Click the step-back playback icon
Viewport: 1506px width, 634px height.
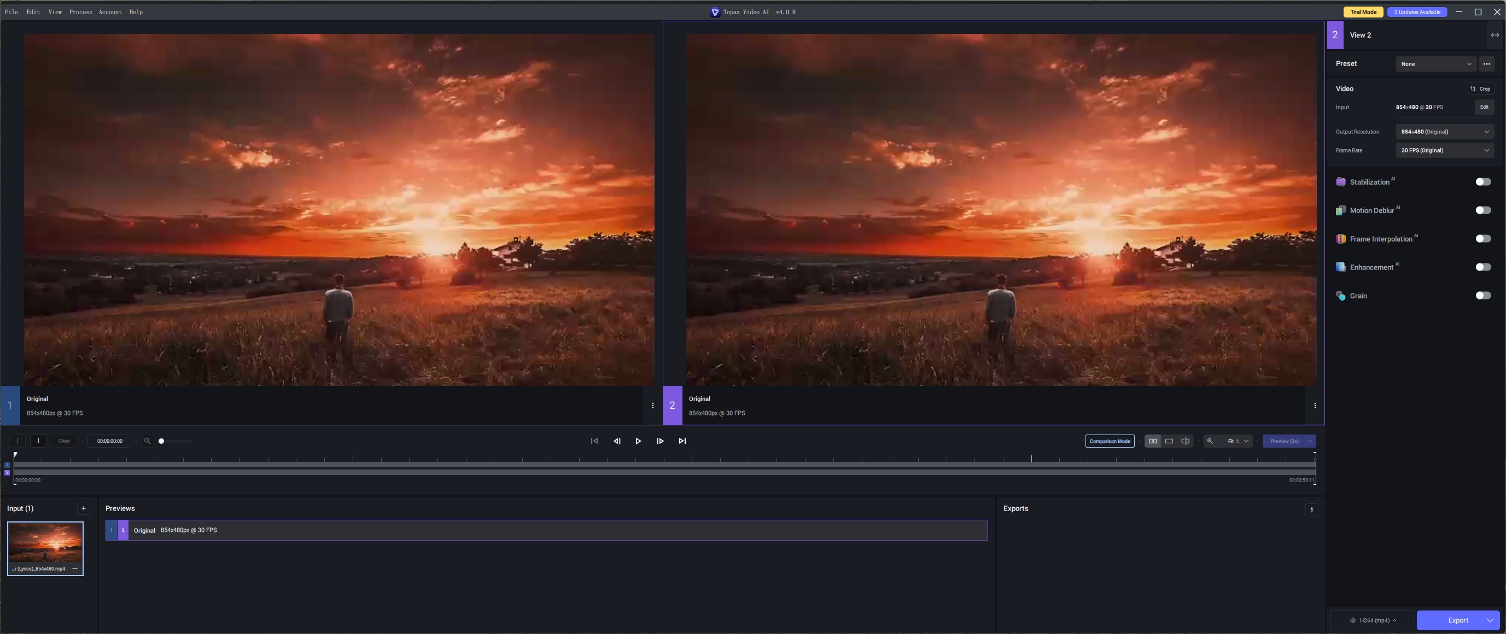click(617, 441)
